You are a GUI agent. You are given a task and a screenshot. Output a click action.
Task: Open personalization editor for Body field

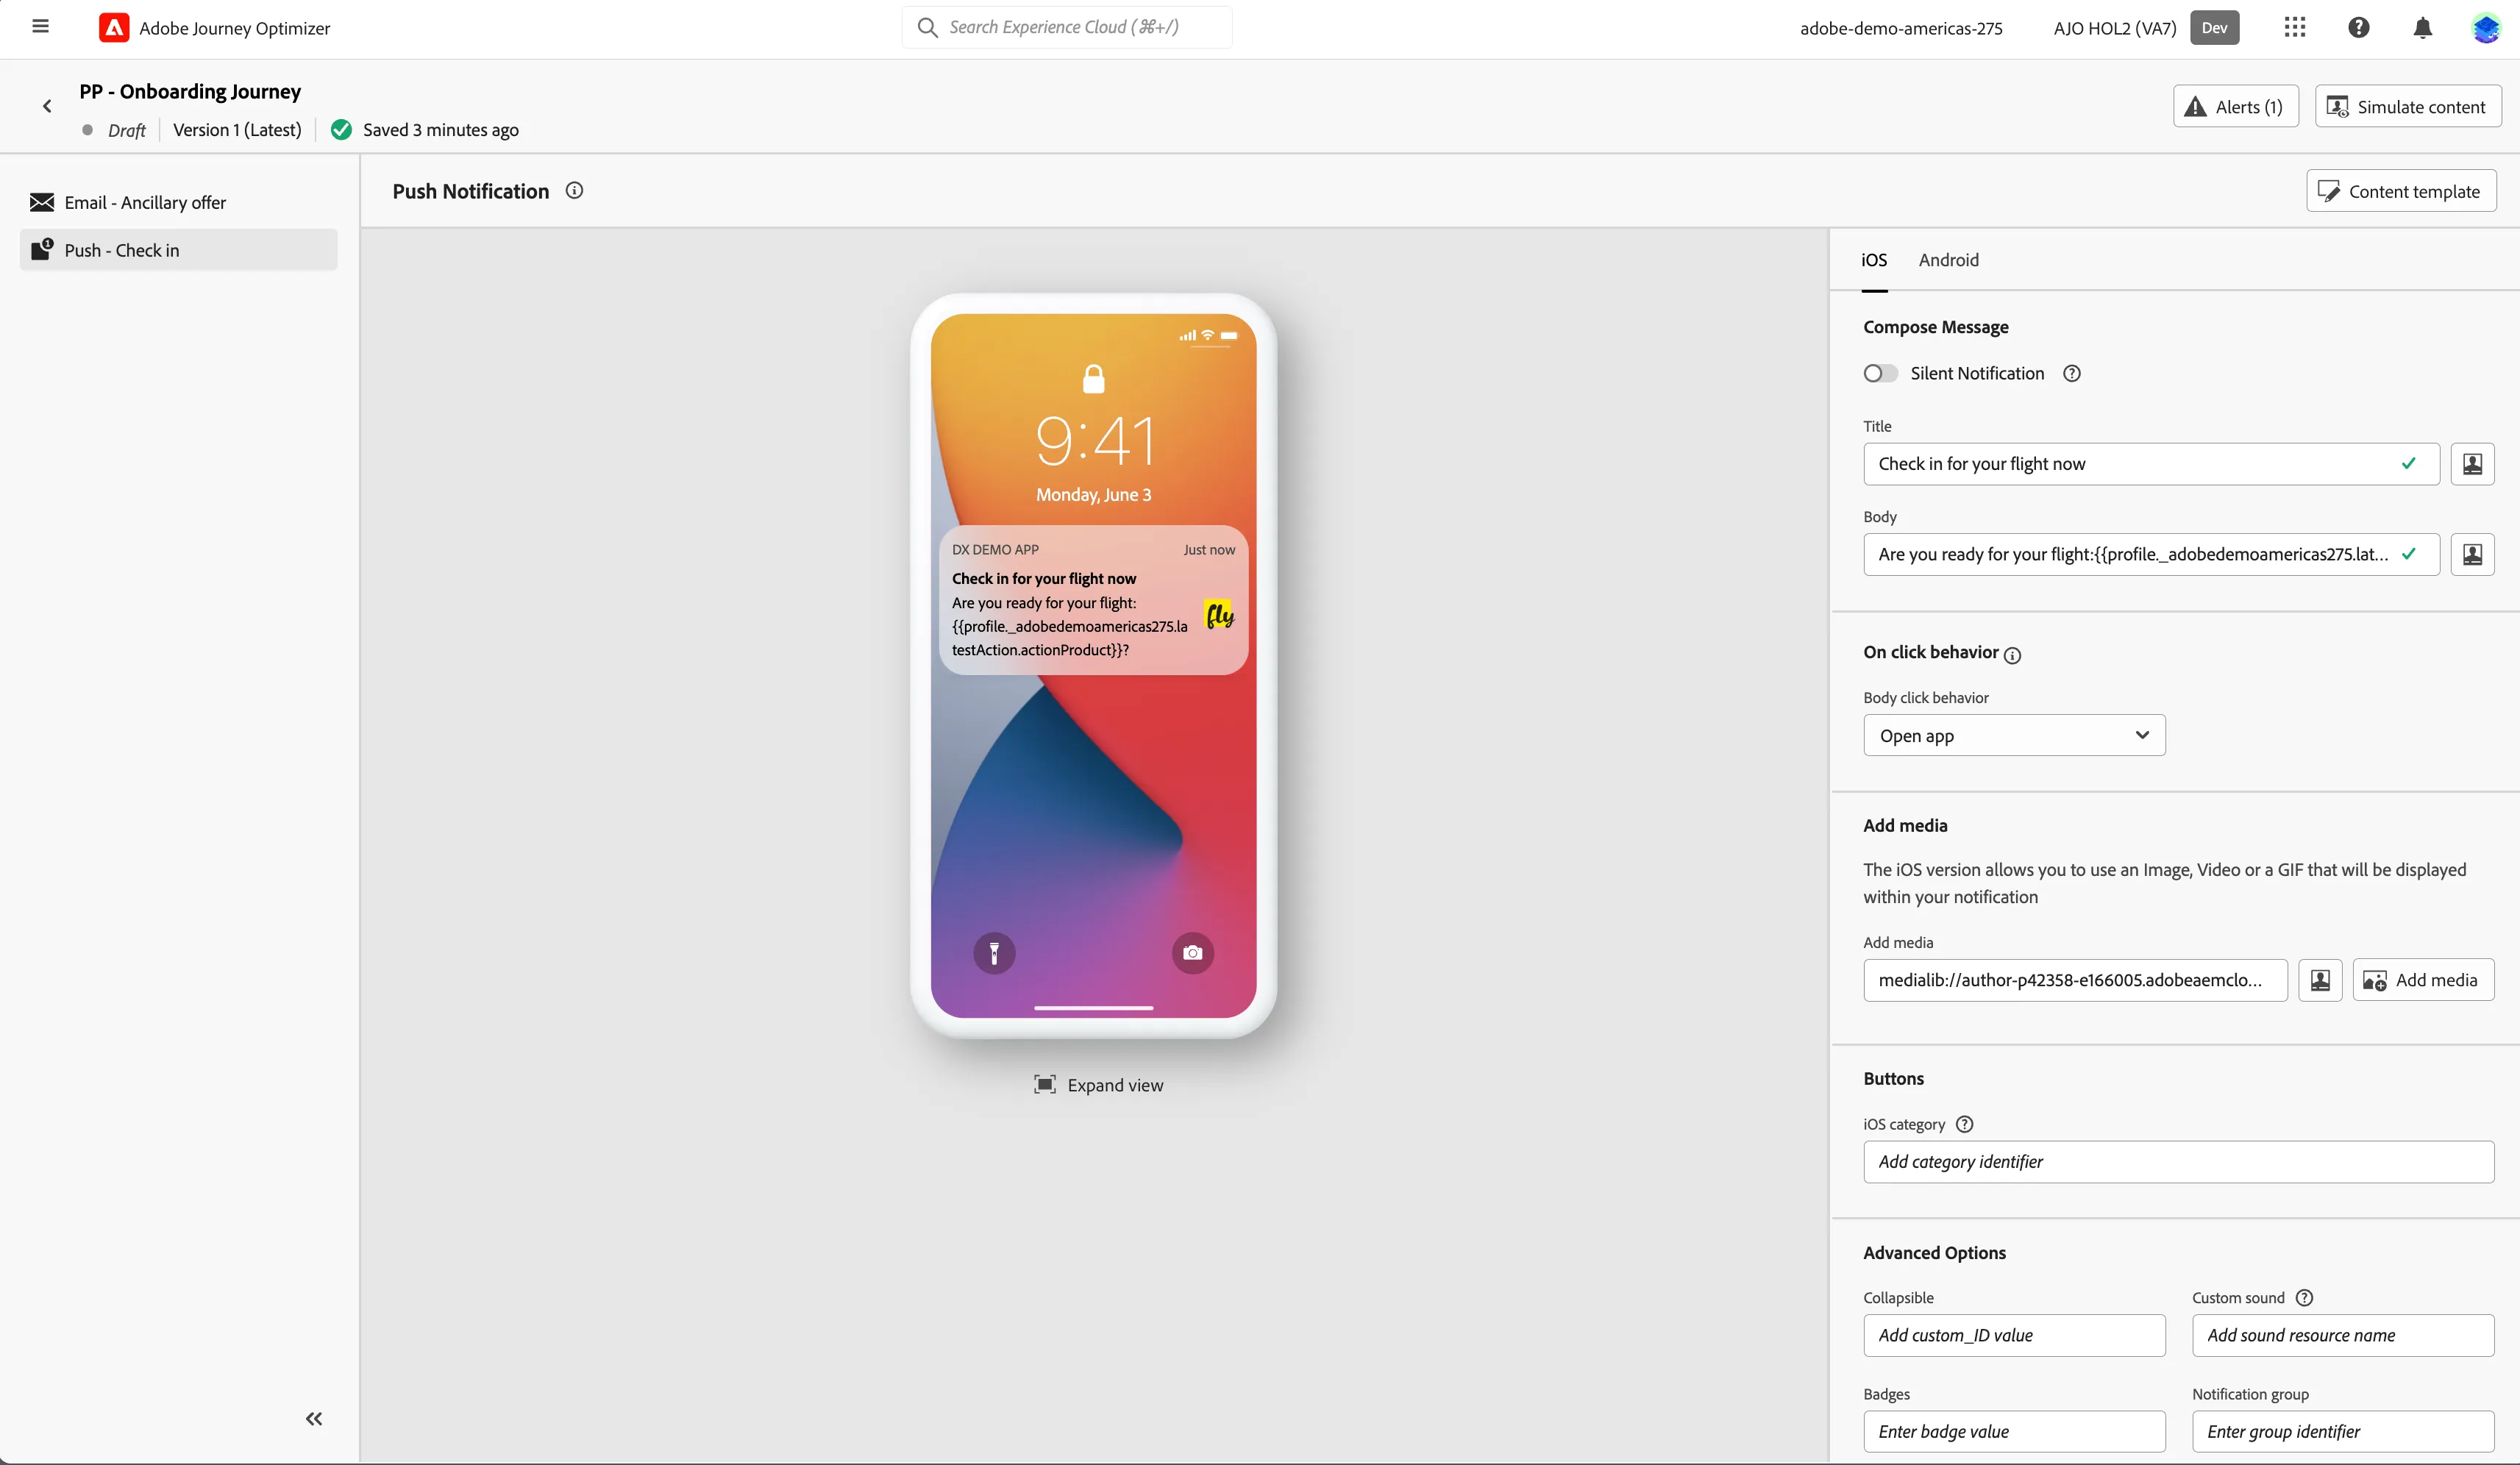2472,555
